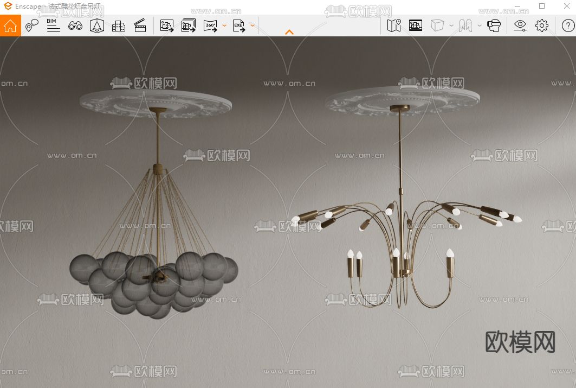Click the Screenshot export icon
Image resolution: width=576 pixels, height=388 pixels.
click(167, 26)
